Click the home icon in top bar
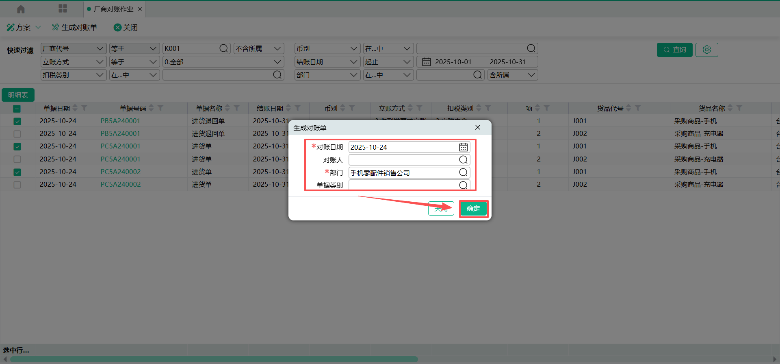The height and width of the screenshot is (364, 780). click(21, 9)
